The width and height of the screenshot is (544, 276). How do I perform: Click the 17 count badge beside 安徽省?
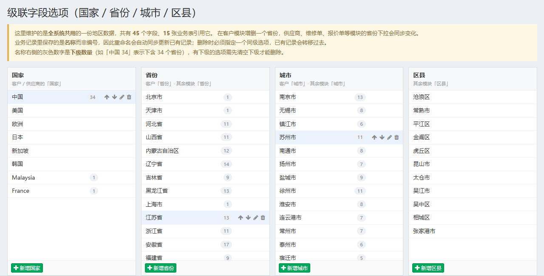point(227,245)
